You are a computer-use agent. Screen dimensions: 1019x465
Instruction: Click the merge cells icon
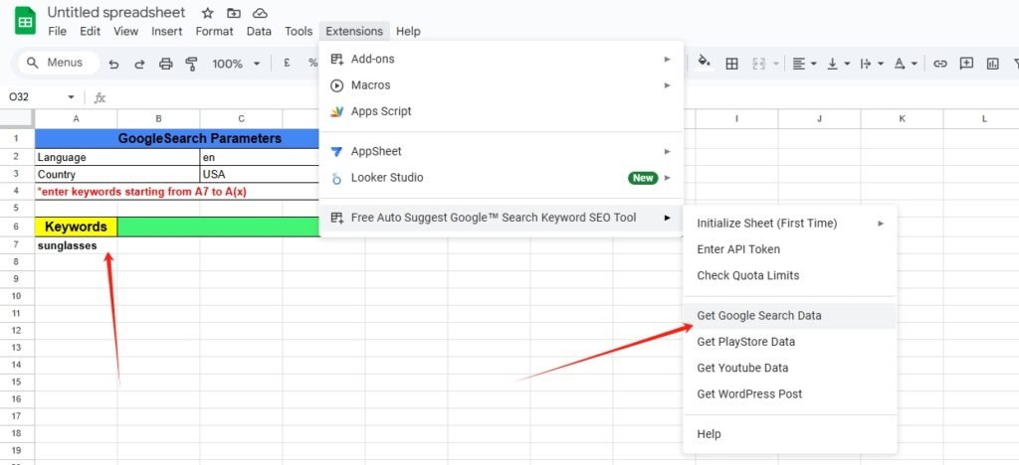[758, 64]
